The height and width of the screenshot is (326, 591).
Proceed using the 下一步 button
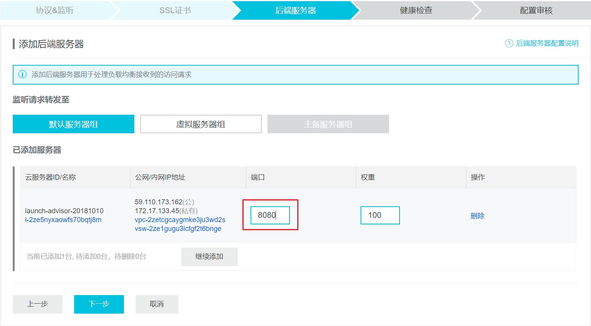[99, 304]
